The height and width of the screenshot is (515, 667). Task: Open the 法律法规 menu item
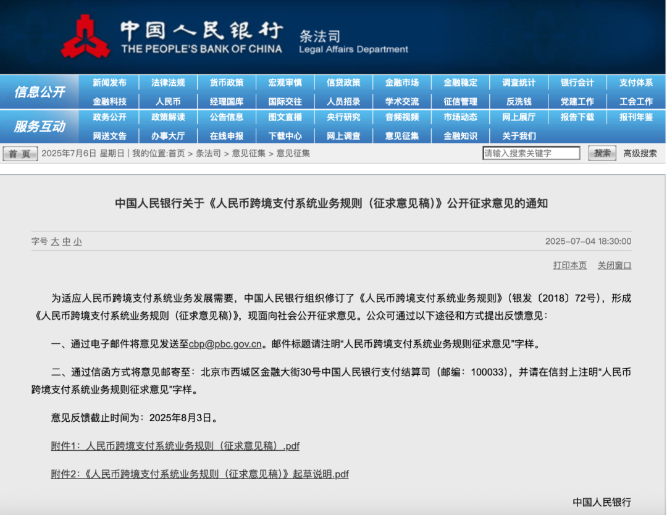168,83
